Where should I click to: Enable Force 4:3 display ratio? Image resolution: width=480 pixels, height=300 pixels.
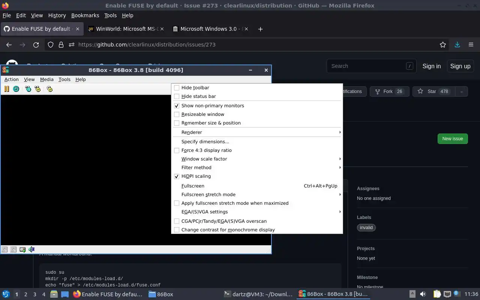177,150
